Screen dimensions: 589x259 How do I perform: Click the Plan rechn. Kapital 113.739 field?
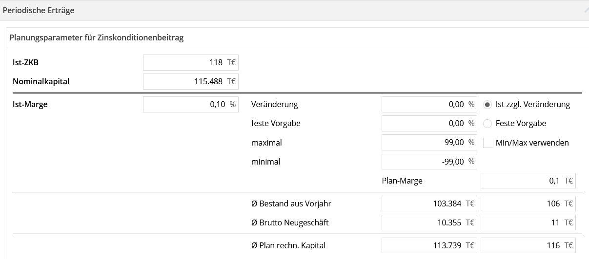[x=429, y=245]
